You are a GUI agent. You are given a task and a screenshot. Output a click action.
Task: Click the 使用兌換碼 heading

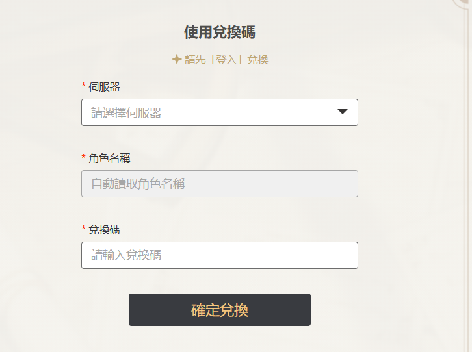tap(220, 32)
